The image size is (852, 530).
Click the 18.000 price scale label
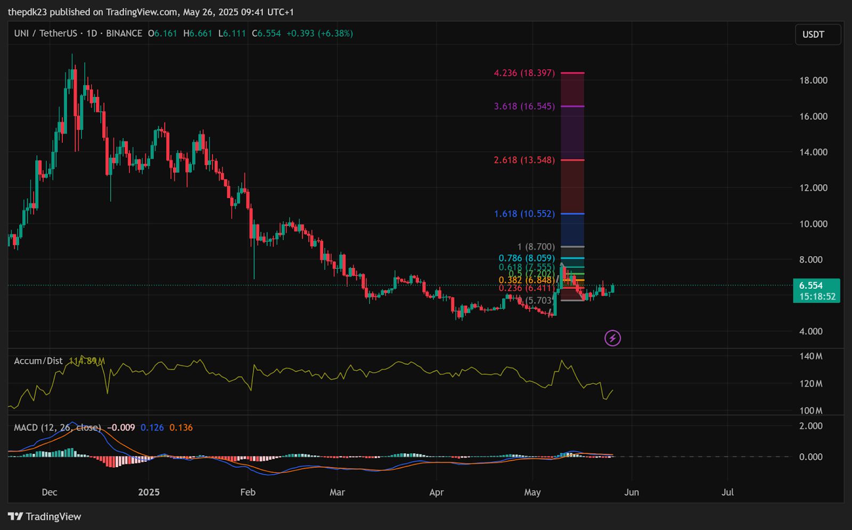(813, 80)
